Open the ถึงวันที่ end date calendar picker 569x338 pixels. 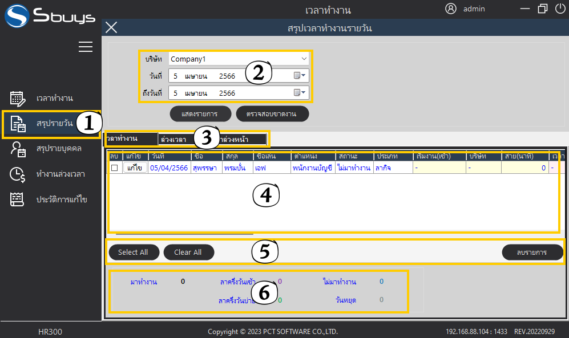pos(300,92)
